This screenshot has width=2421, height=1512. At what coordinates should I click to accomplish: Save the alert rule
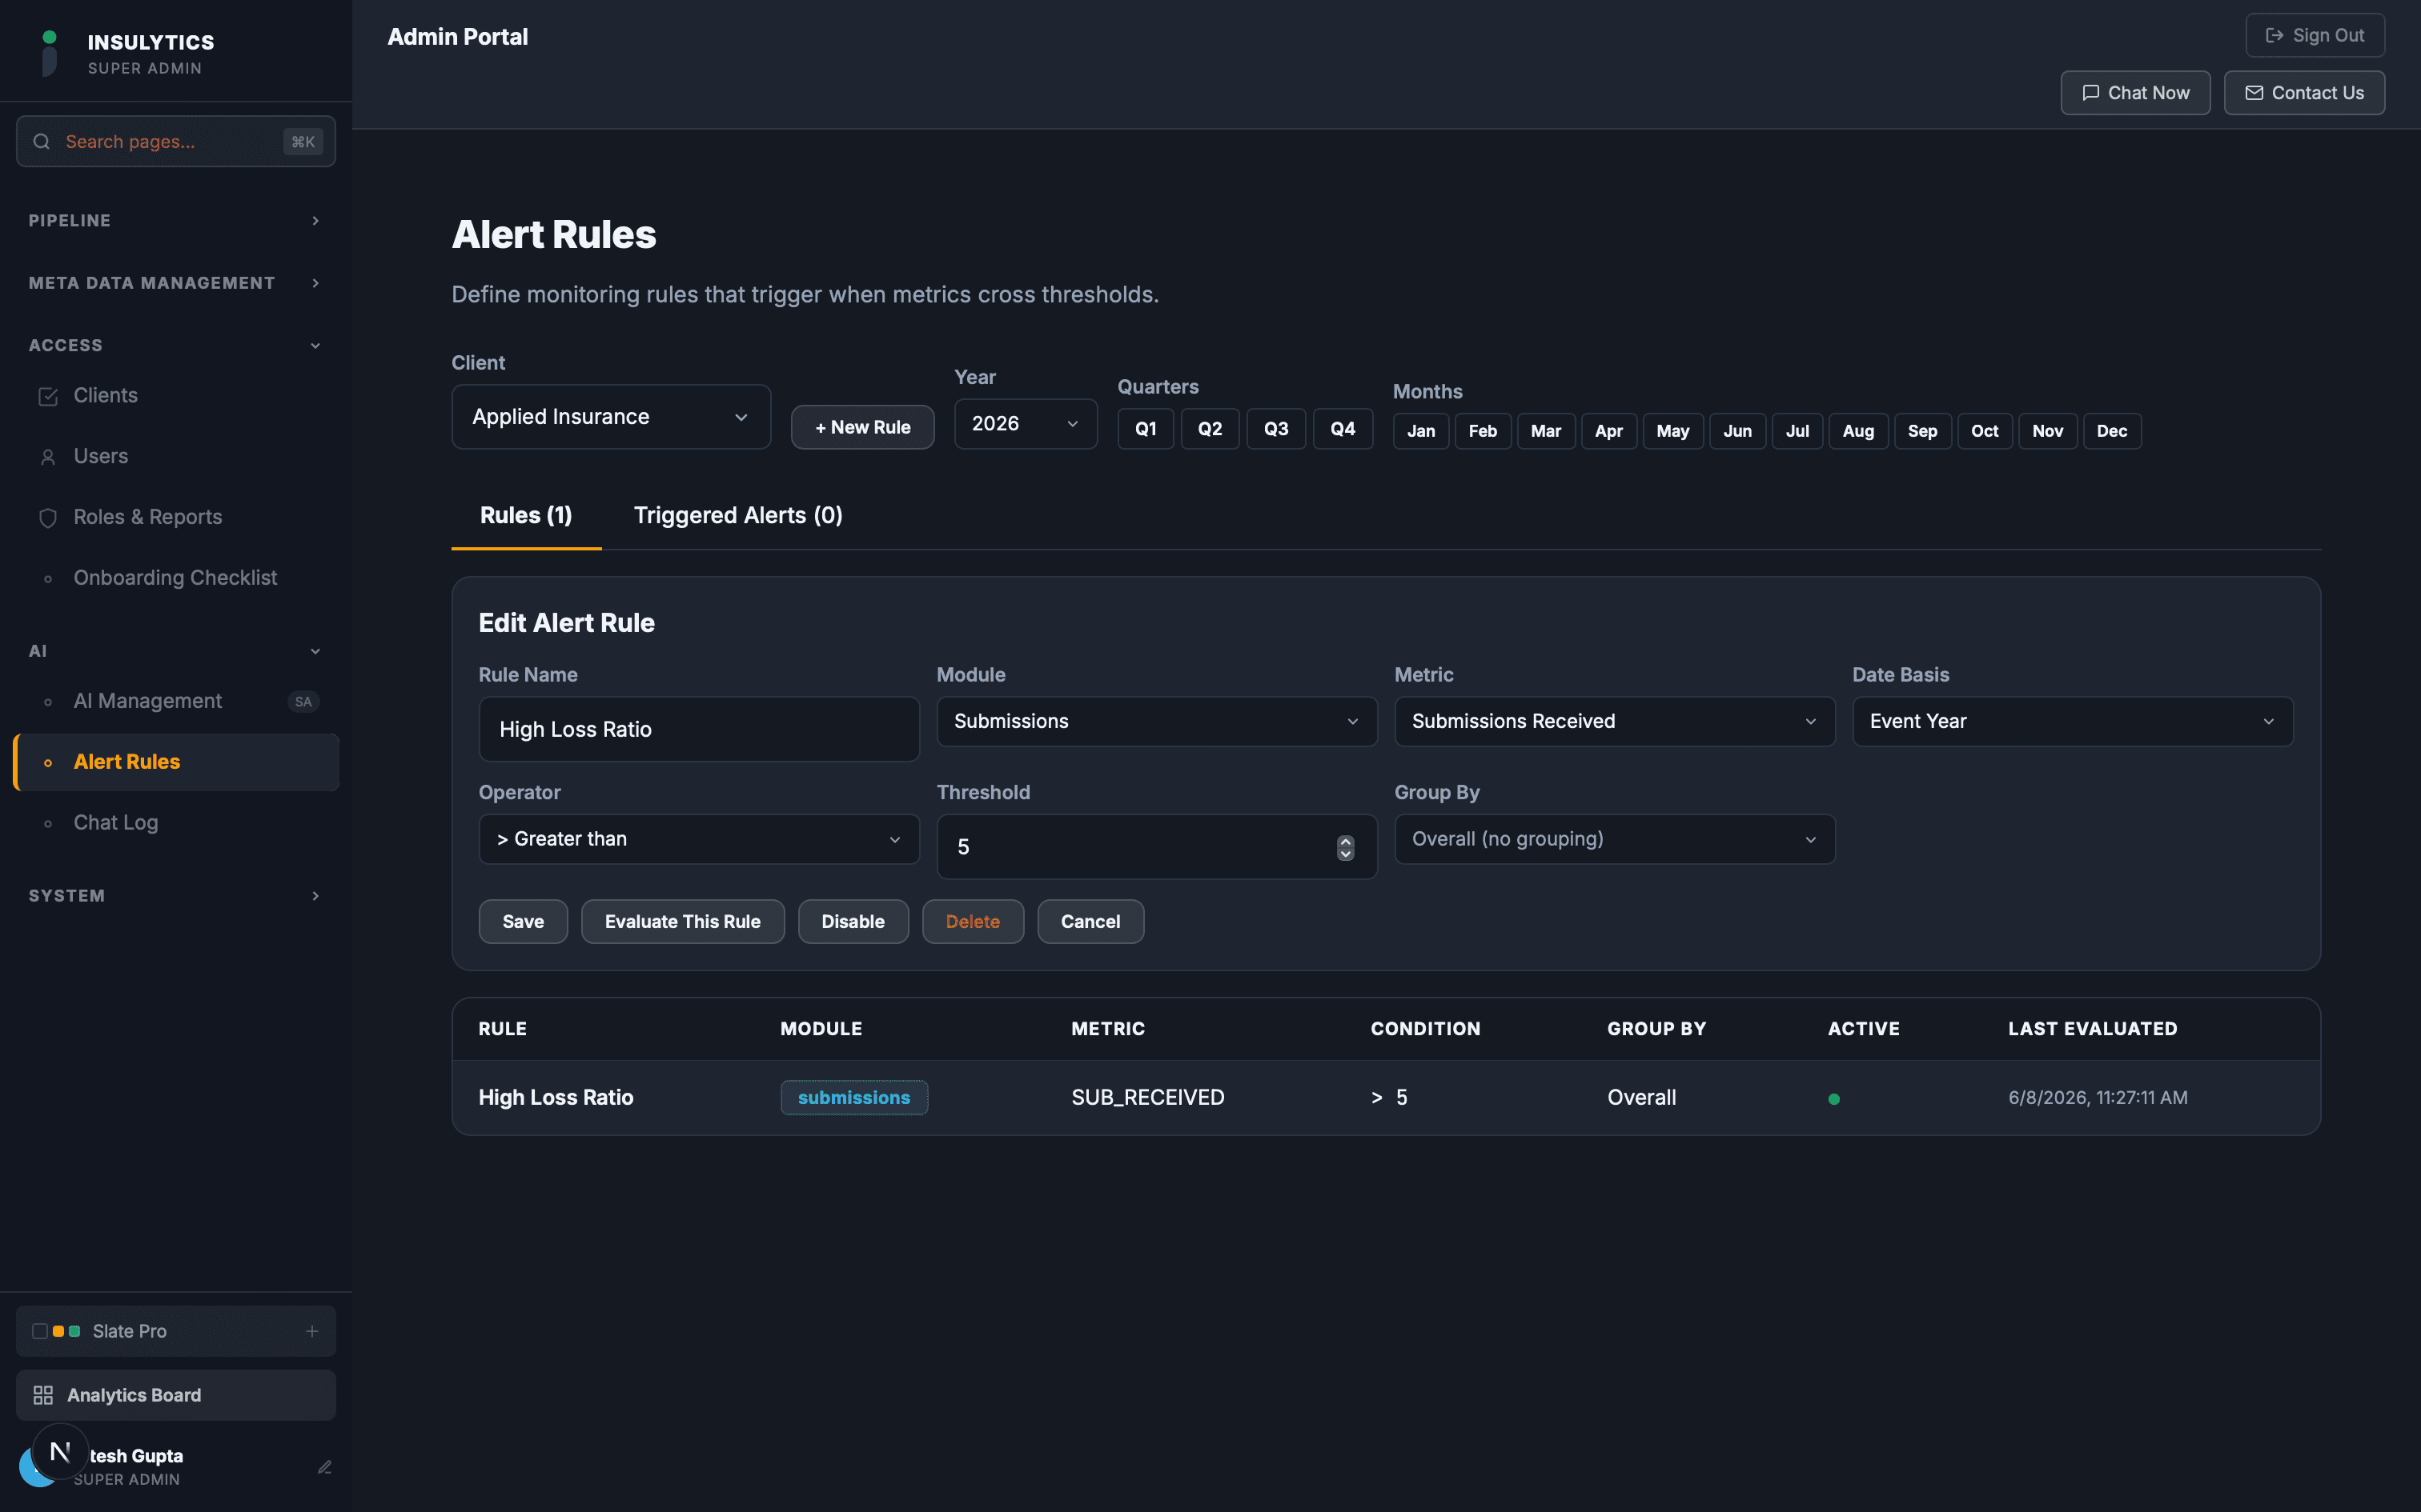click(x=524, y=922)
